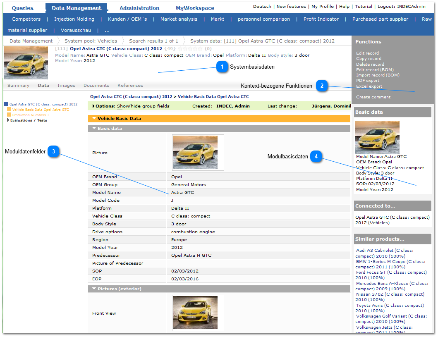438x337 pixels.
Task: Go to Data Management breadcrumb
Action: click(31, 41)
